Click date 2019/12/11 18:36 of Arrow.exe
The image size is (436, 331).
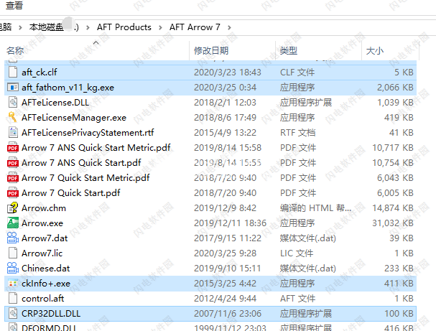tap(230, 223)
